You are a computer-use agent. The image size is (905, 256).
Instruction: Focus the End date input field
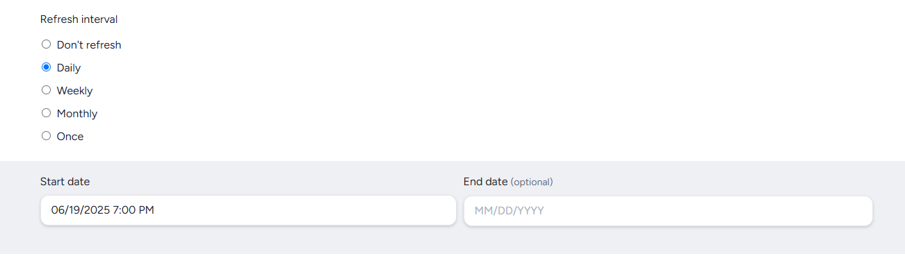(x=668, y=210)
